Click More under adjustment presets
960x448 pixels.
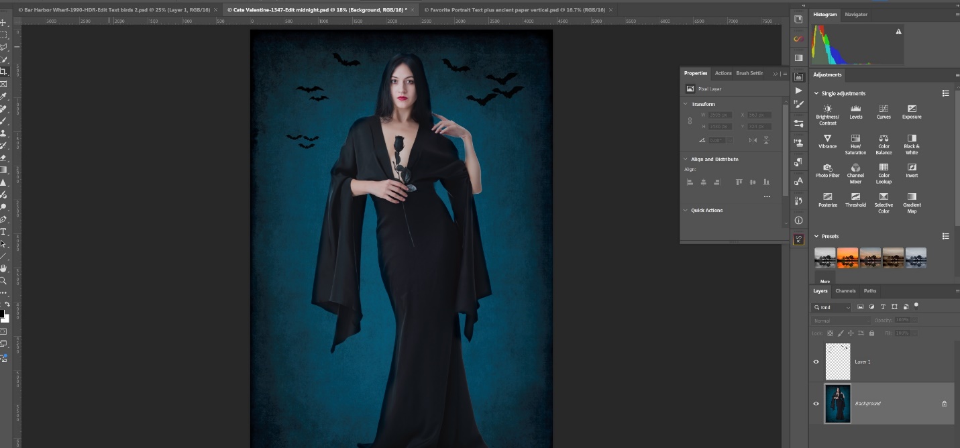[824, 281]
